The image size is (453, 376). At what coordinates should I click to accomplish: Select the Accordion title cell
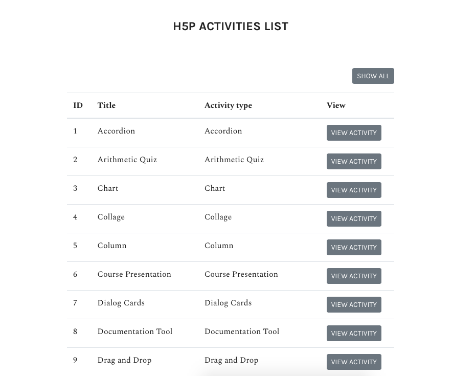pos(116,131)
